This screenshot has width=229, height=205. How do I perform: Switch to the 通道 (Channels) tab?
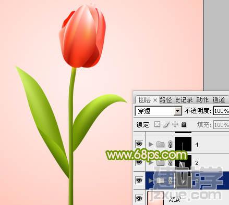[219, 100]
